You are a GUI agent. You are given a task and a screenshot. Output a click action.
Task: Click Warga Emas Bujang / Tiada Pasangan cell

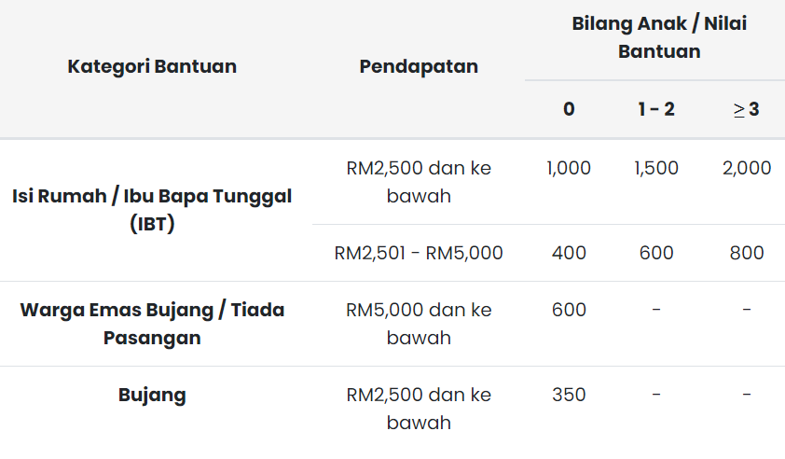pos(152,323)
